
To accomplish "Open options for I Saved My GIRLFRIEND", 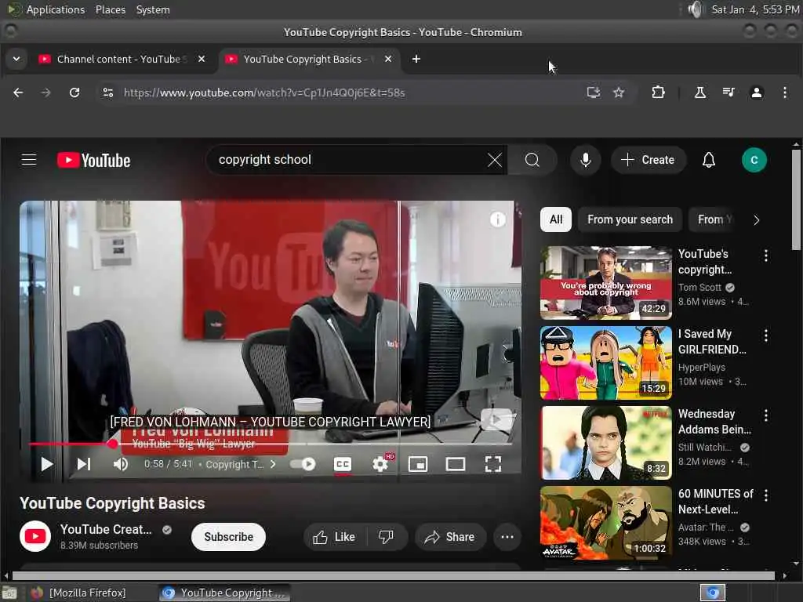I will (x=765, y=335).
